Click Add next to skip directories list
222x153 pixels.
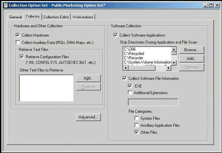pyautogui.click(x=192, y=59)
